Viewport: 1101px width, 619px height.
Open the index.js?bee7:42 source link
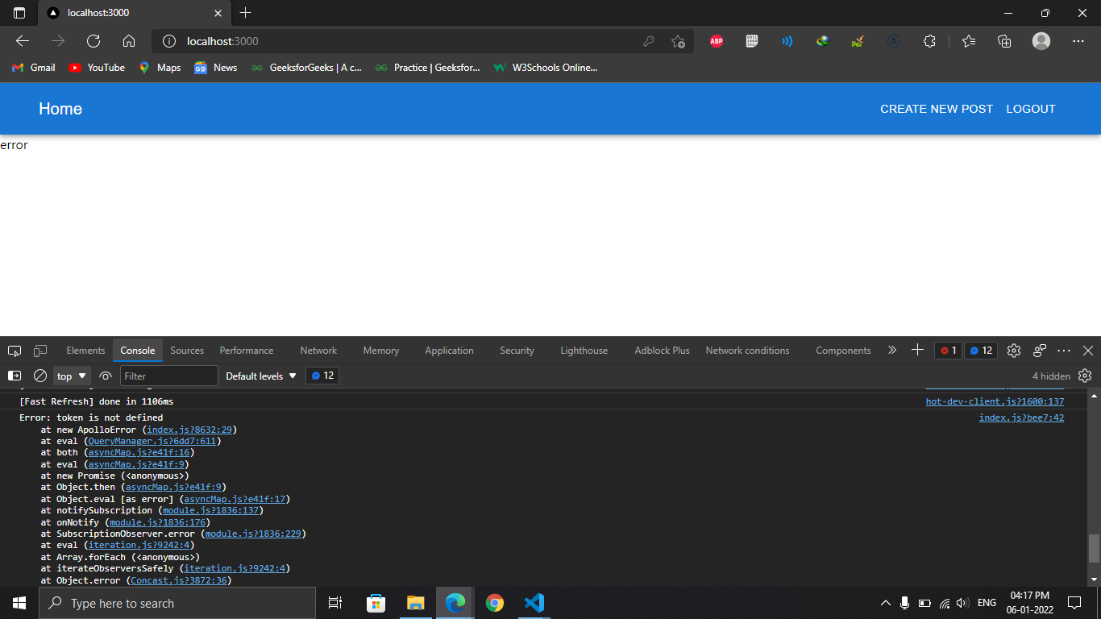tap(1021, 418)
